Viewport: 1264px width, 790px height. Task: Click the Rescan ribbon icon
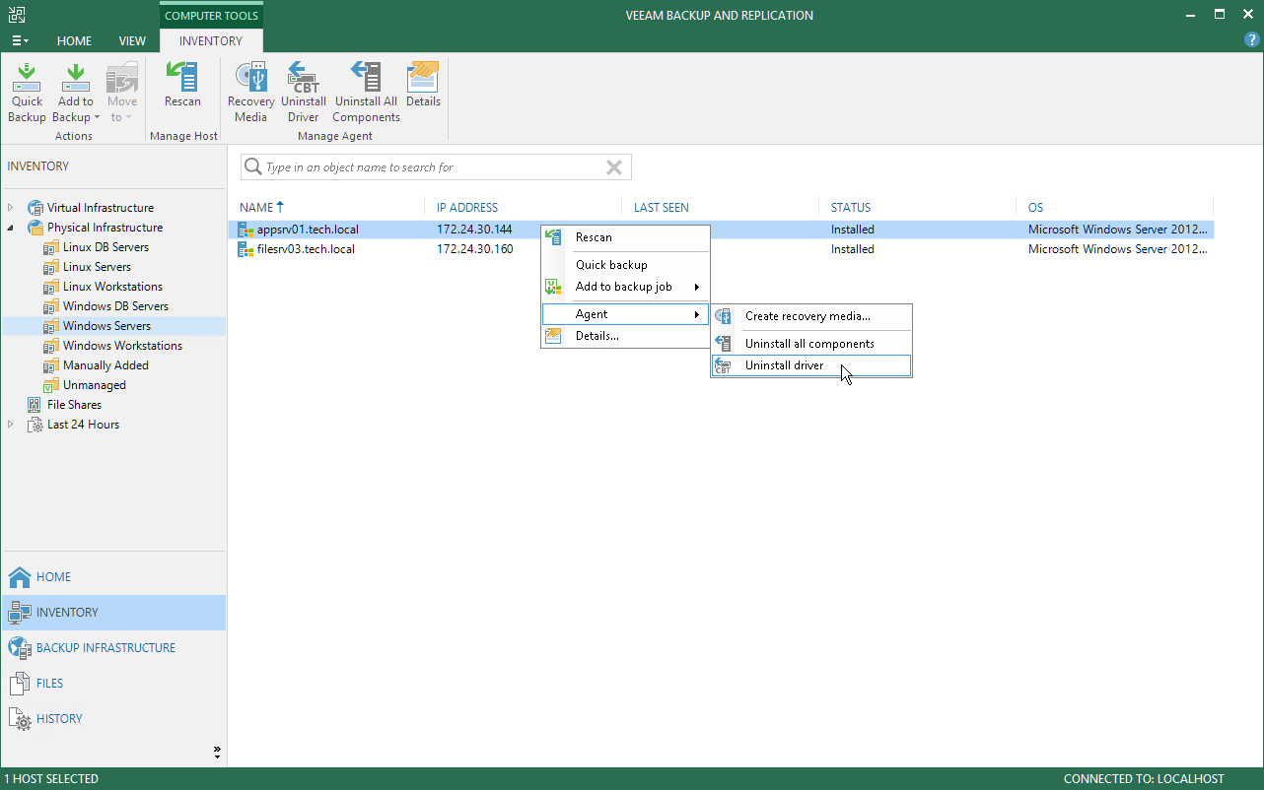182,85
